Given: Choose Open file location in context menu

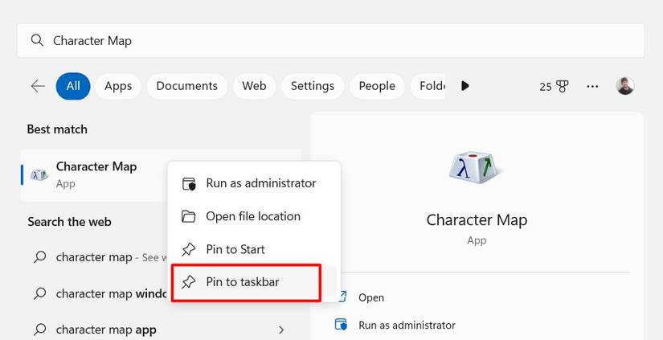Looking at the screenshot, I should pyautogui.click(x=254, y=216).
